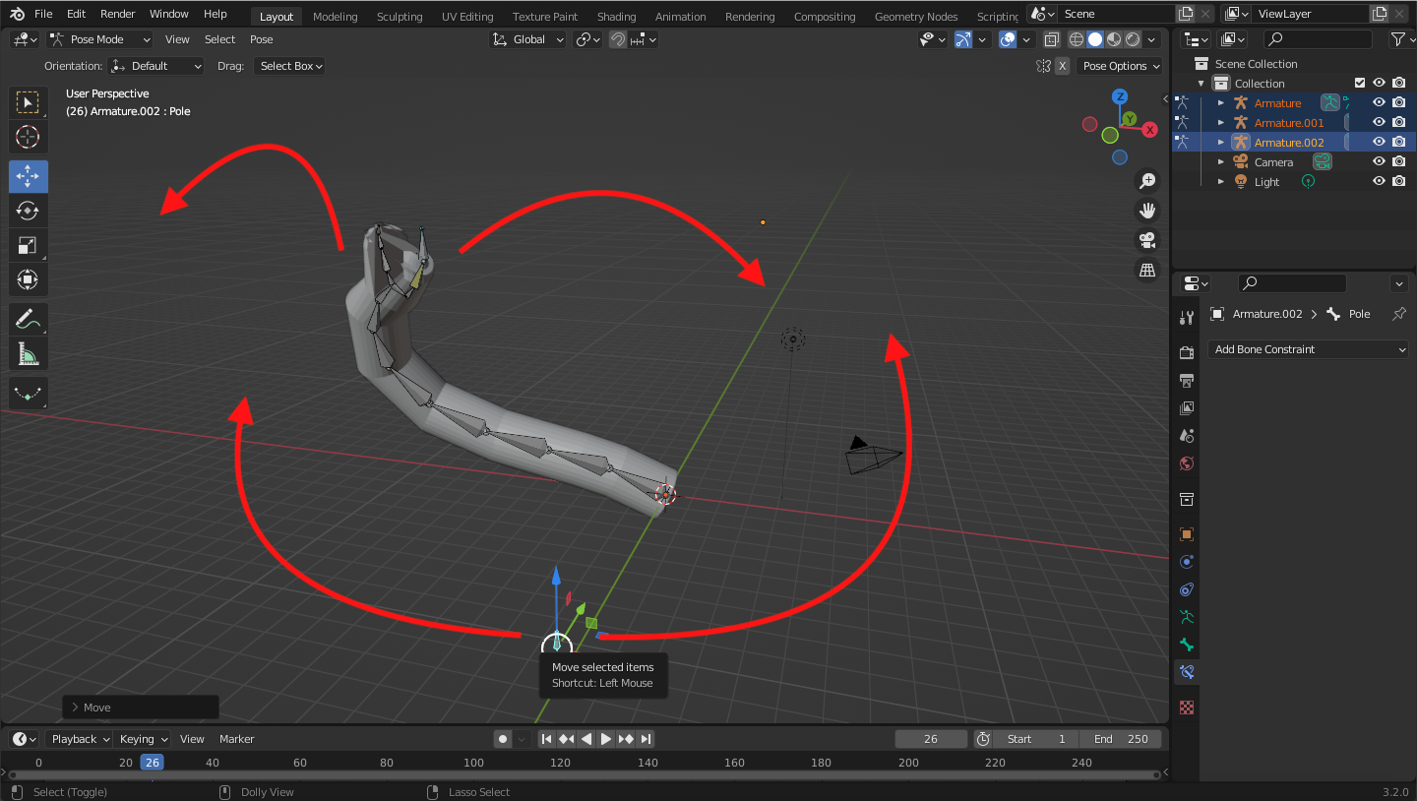Open the Armature data properties tab
This screenshot has width=1417, height=801.
(1187, 617)
